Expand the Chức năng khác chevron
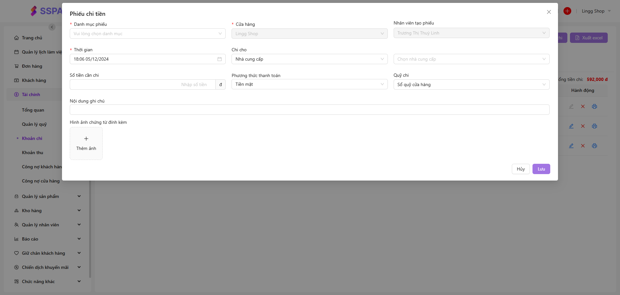 click(x=79, y=281)
